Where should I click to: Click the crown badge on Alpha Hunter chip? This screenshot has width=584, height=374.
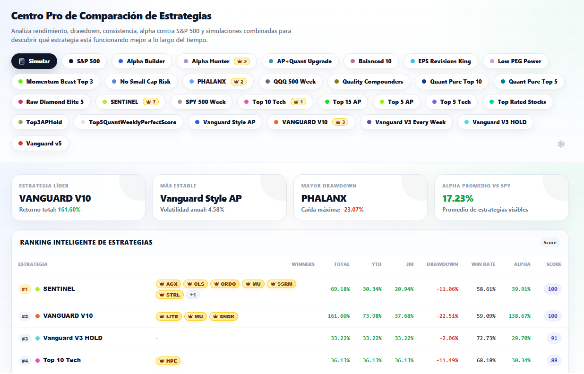(242, 61)
